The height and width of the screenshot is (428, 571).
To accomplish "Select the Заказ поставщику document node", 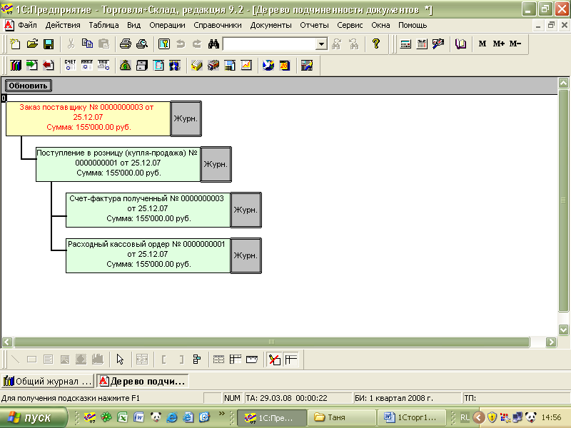I will point(88,118).
